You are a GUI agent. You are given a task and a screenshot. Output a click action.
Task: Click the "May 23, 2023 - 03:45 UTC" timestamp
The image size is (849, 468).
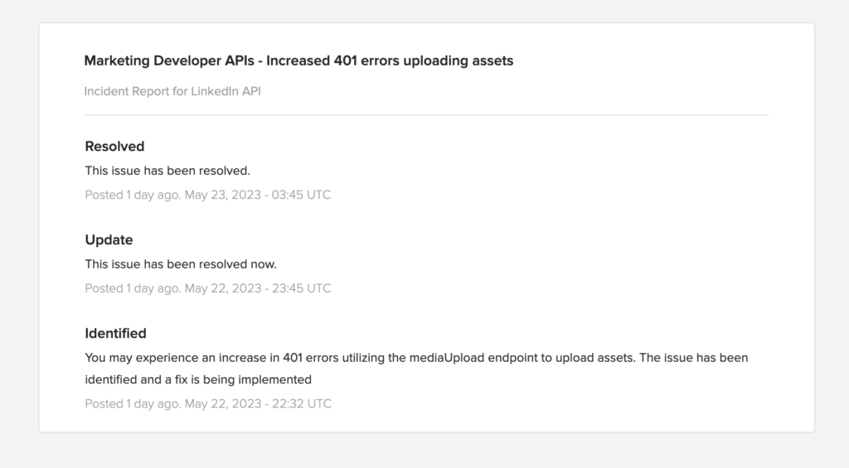(x=258, y=195)
